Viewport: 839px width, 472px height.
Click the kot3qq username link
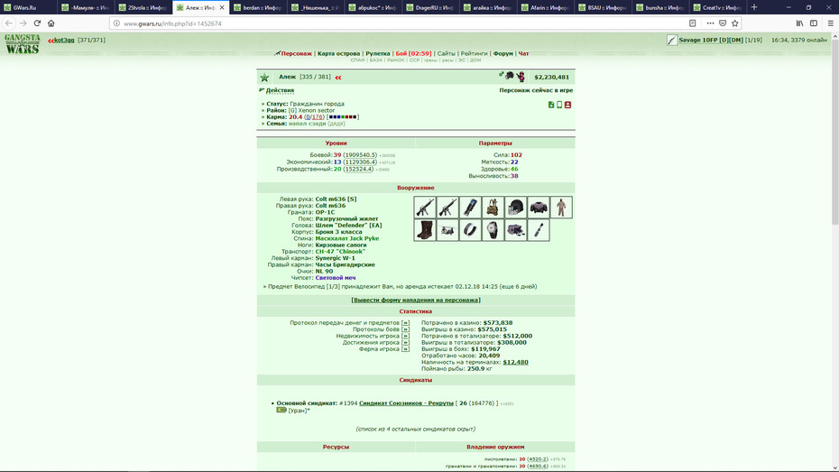coord(64,40)
